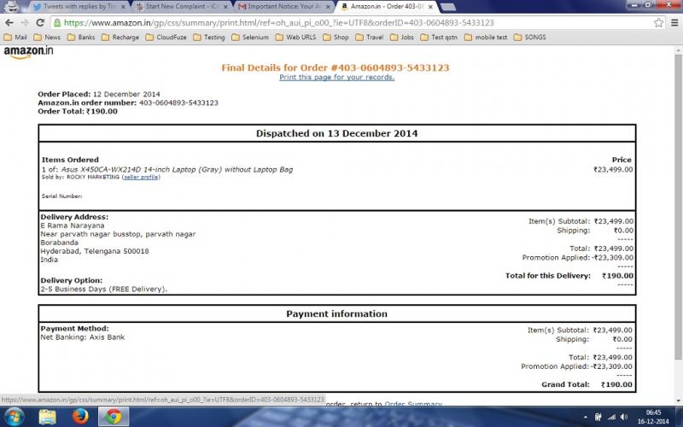Launch Firefox from the taskbar
The image size is (683, 427).
click(80, 417)
